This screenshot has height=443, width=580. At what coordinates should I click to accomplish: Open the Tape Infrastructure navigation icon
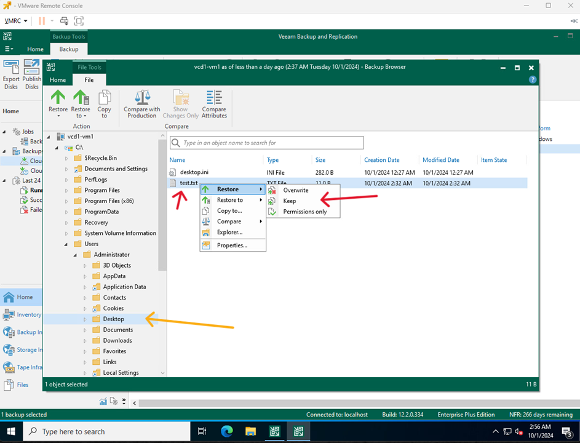pos(9,367)
